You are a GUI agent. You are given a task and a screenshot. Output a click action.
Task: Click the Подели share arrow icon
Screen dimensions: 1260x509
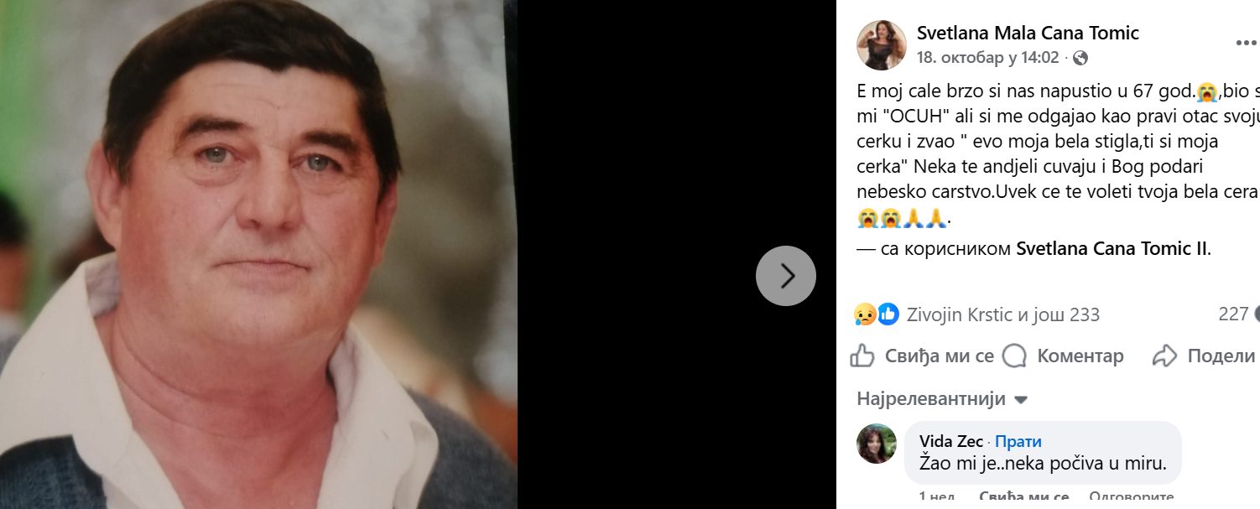(x=1164, y=356)
